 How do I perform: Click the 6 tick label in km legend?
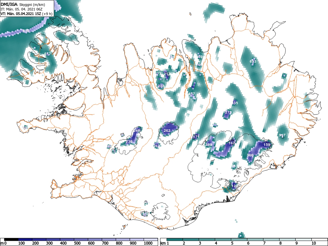248,243
